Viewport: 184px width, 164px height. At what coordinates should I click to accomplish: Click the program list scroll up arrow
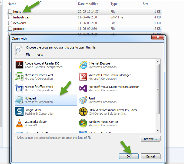point(158,62)
